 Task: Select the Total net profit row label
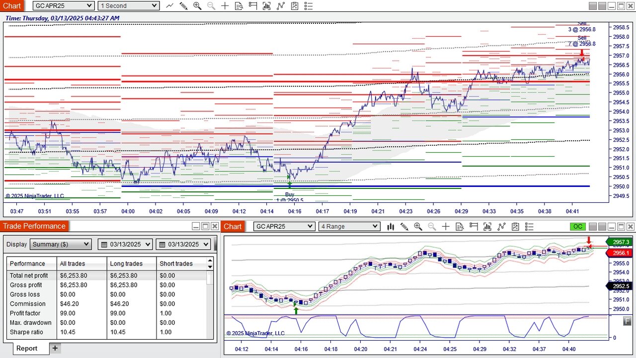(x=29, y=275)
